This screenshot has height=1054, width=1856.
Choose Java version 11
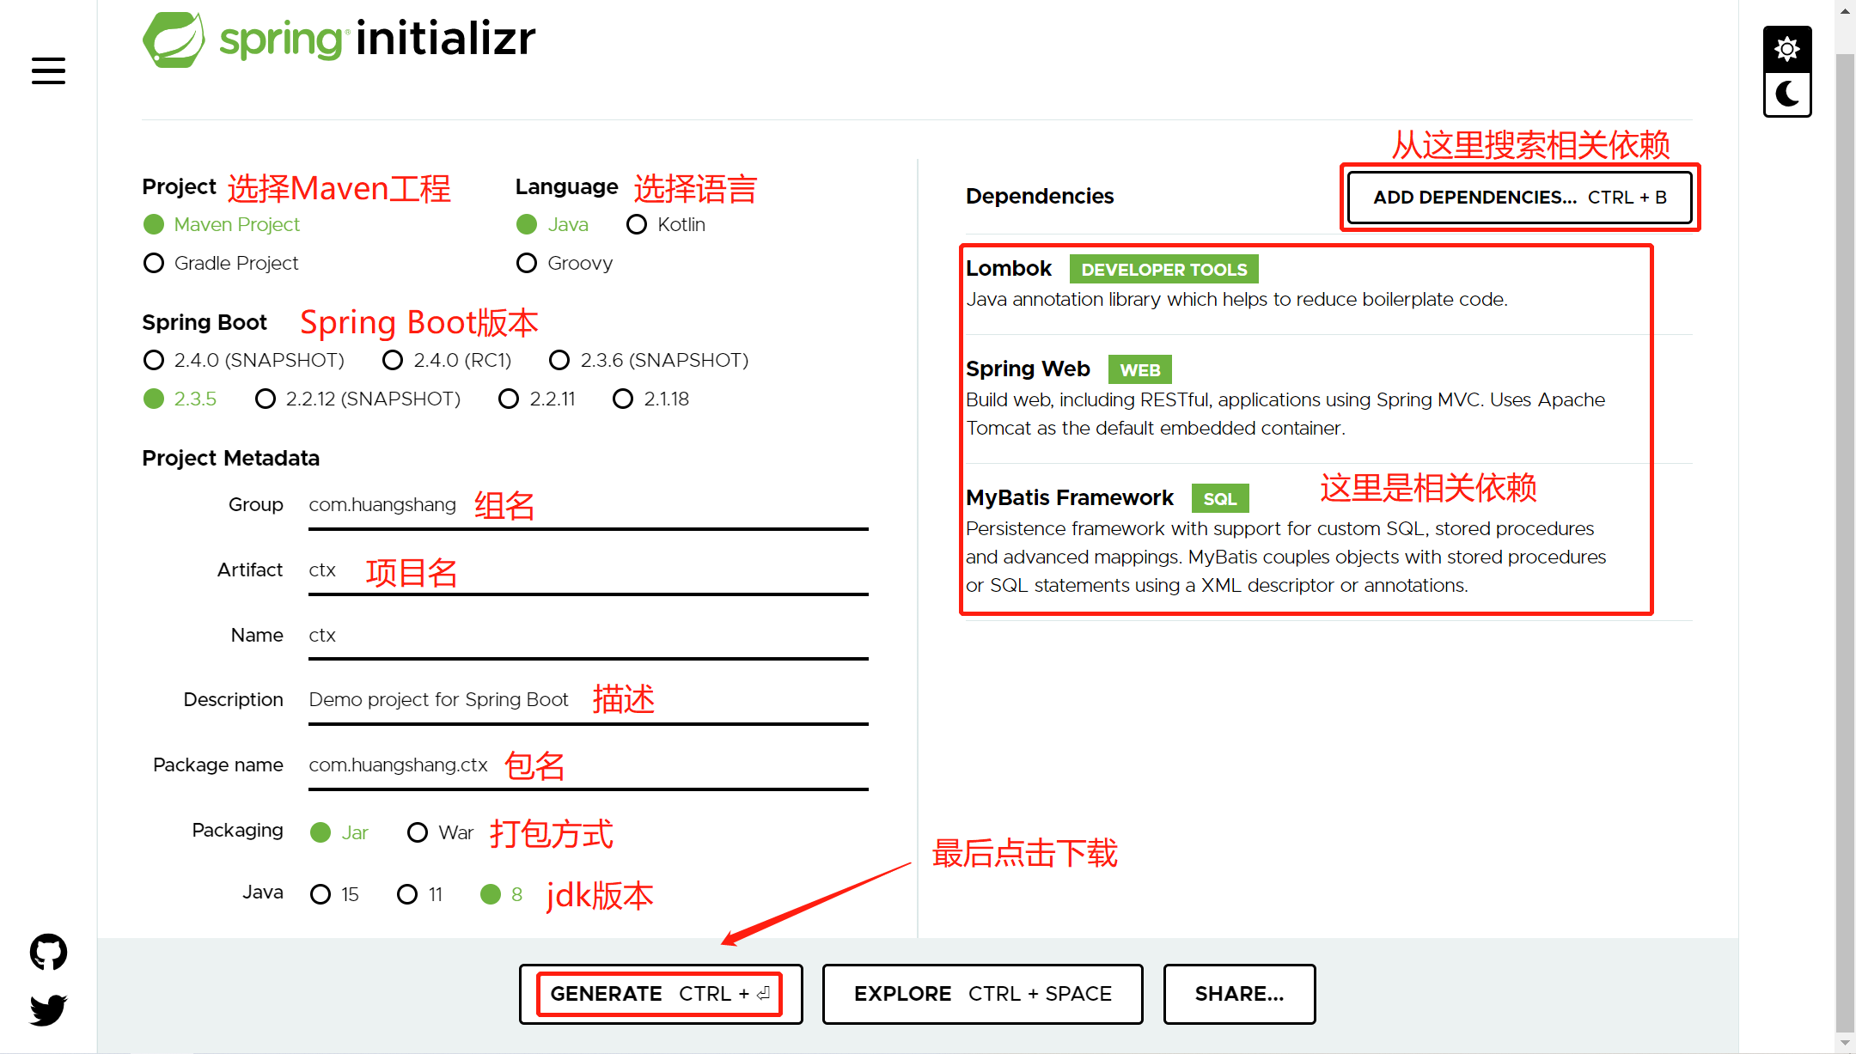point(406,894)
